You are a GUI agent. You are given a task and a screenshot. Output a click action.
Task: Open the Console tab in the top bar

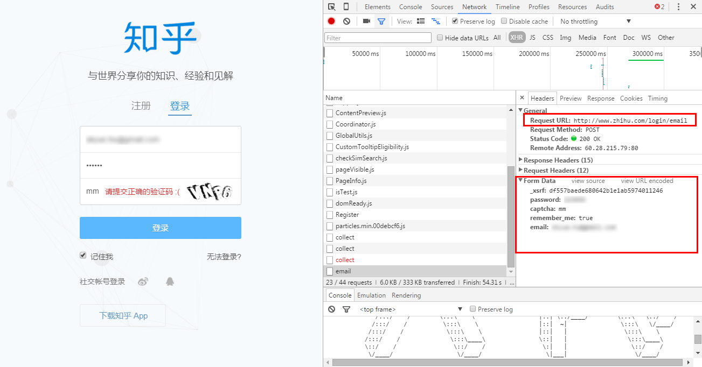(411, 7)
